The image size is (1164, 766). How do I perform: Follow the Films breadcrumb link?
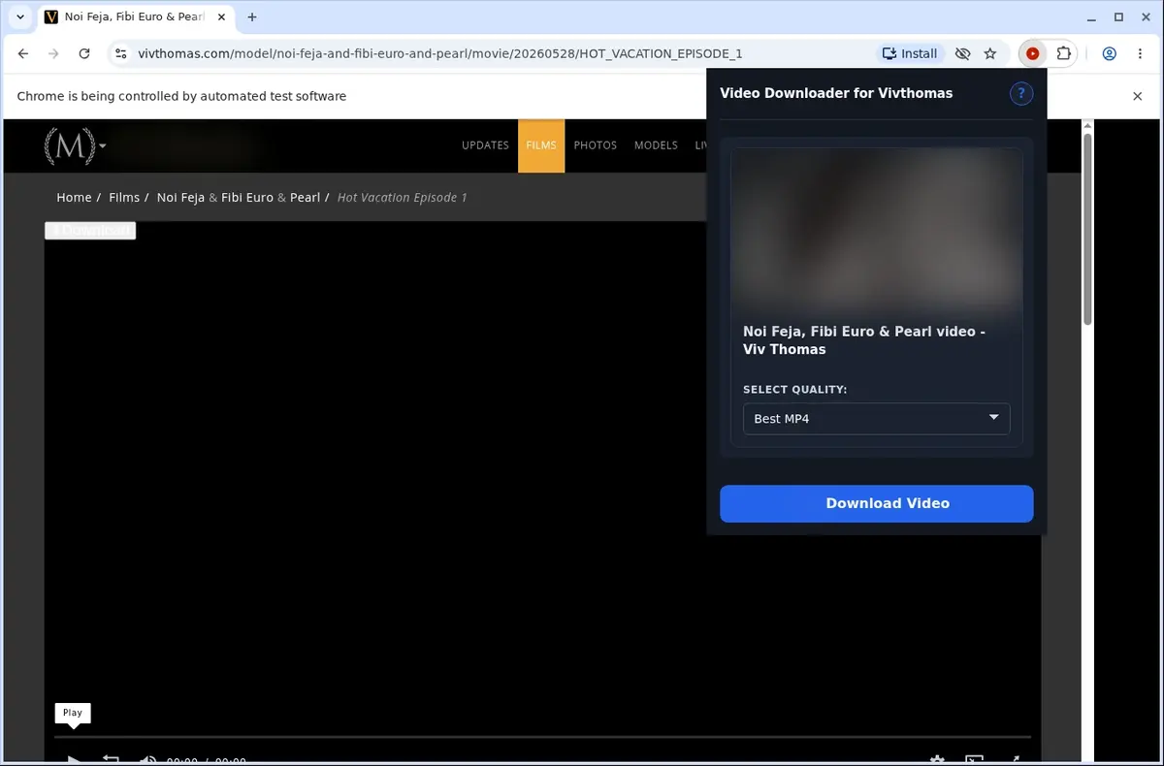(124, 197)
